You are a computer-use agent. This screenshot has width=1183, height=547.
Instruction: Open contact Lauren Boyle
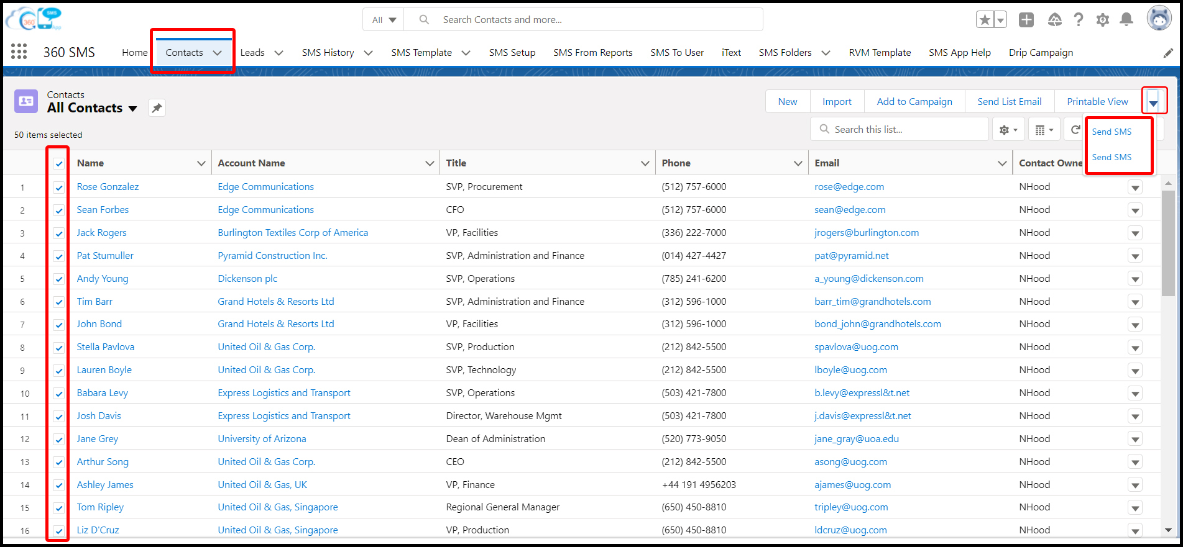(x=104, y=370)
